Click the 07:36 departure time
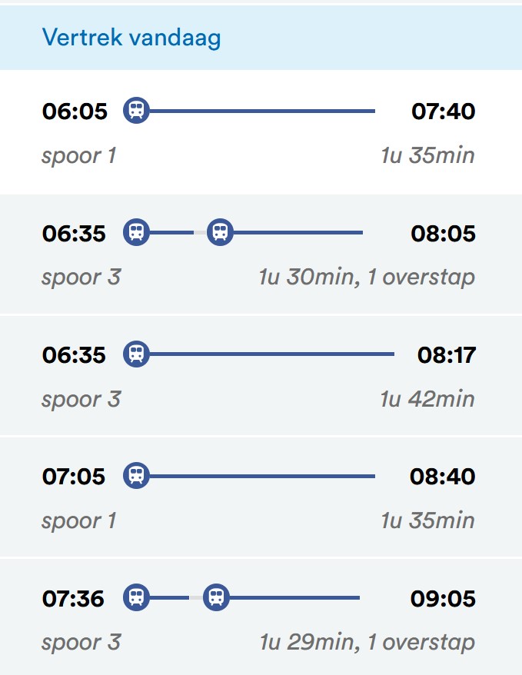The width and height of the screenshot is (522, 675). coord(74,598)
